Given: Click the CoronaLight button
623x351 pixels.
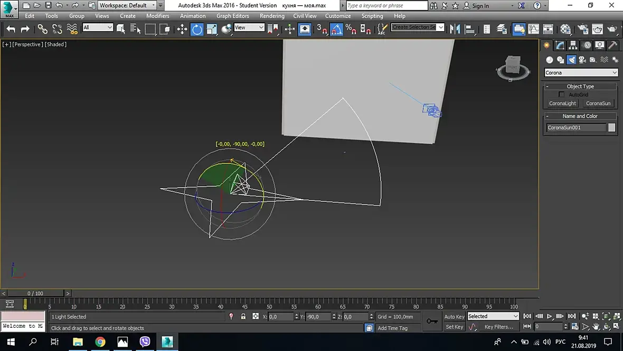Looking at the screenshot, I should coord(562,104).
